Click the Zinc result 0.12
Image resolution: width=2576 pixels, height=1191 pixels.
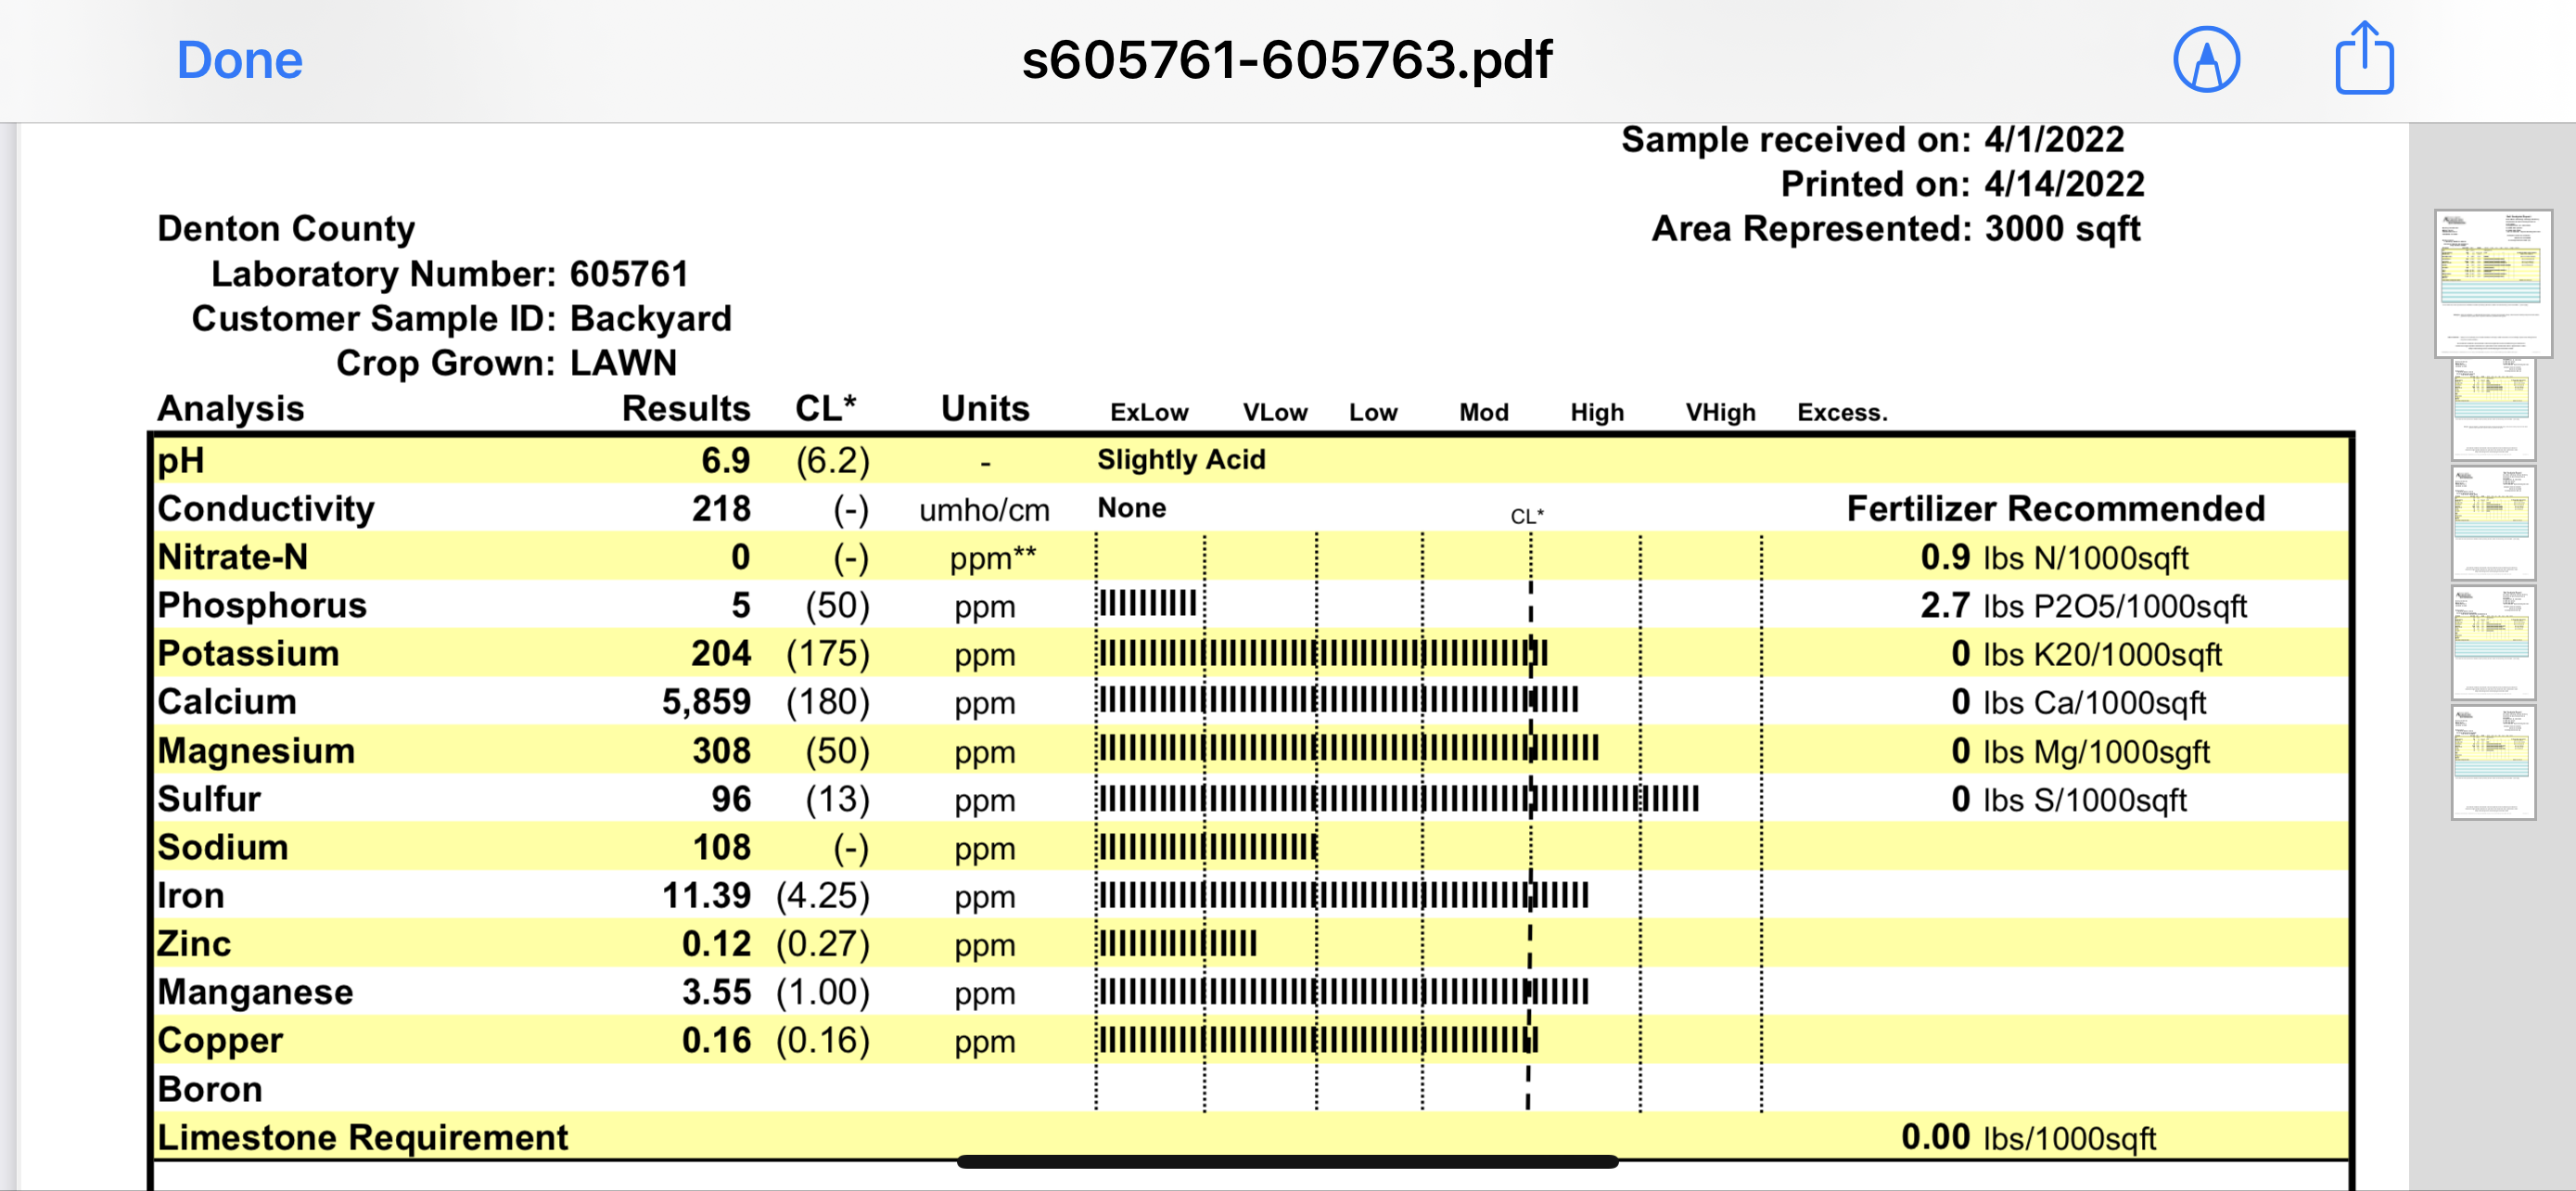716,944
